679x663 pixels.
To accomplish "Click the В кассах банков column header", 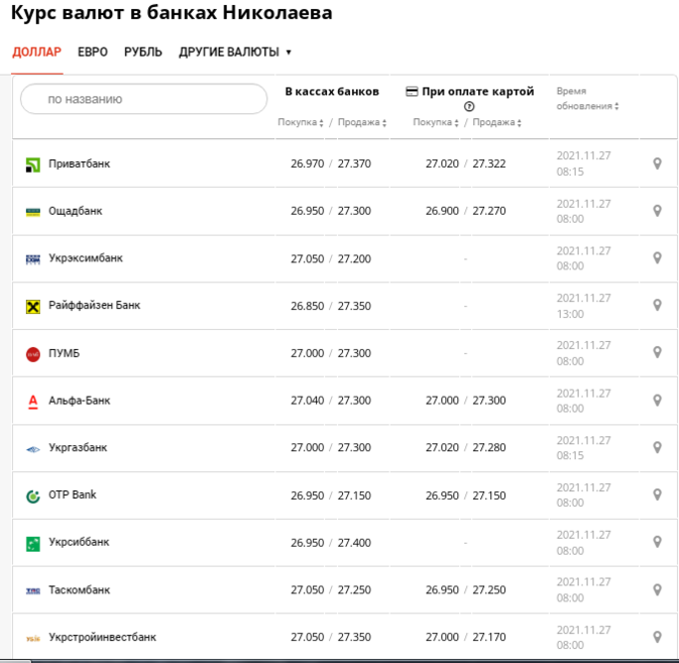I will point(332,91).
